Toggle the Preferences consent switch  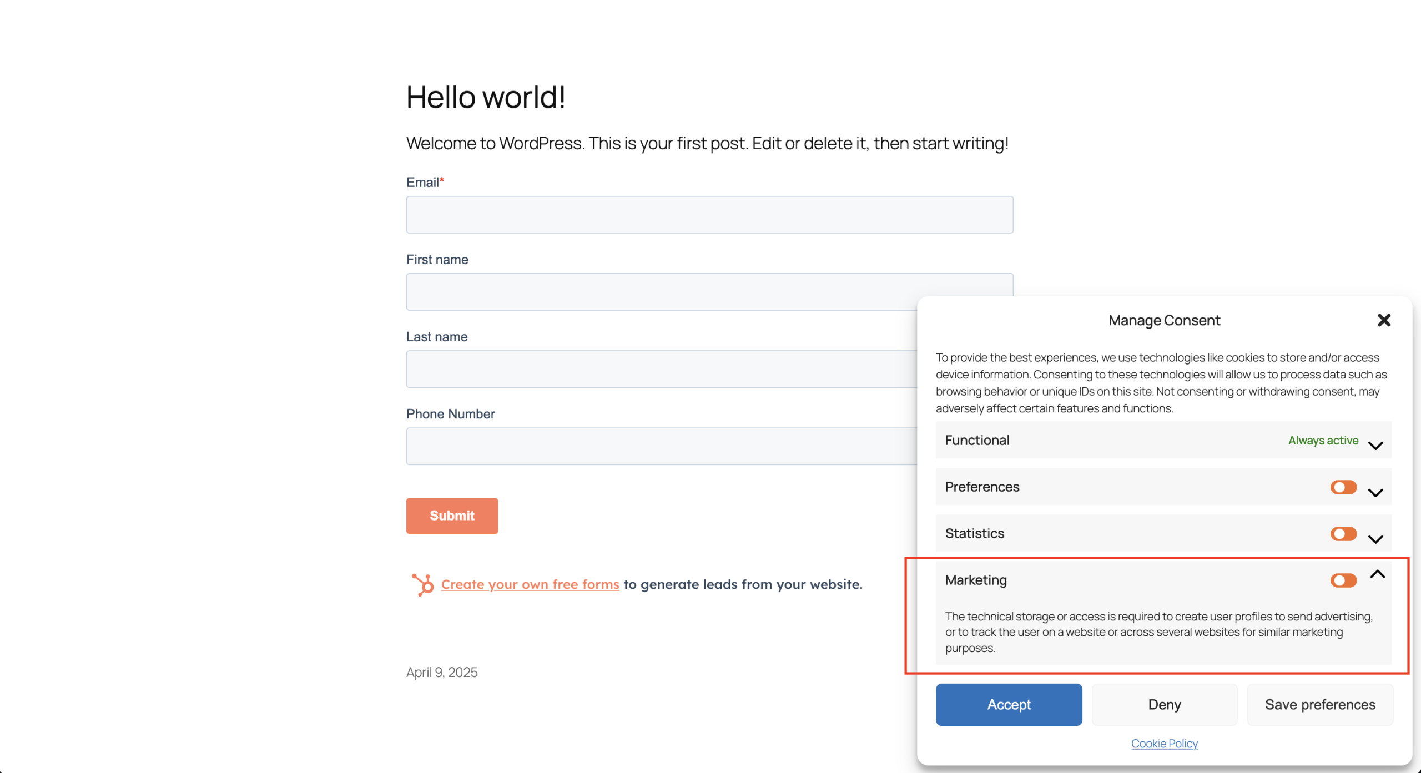point(1343,487)
